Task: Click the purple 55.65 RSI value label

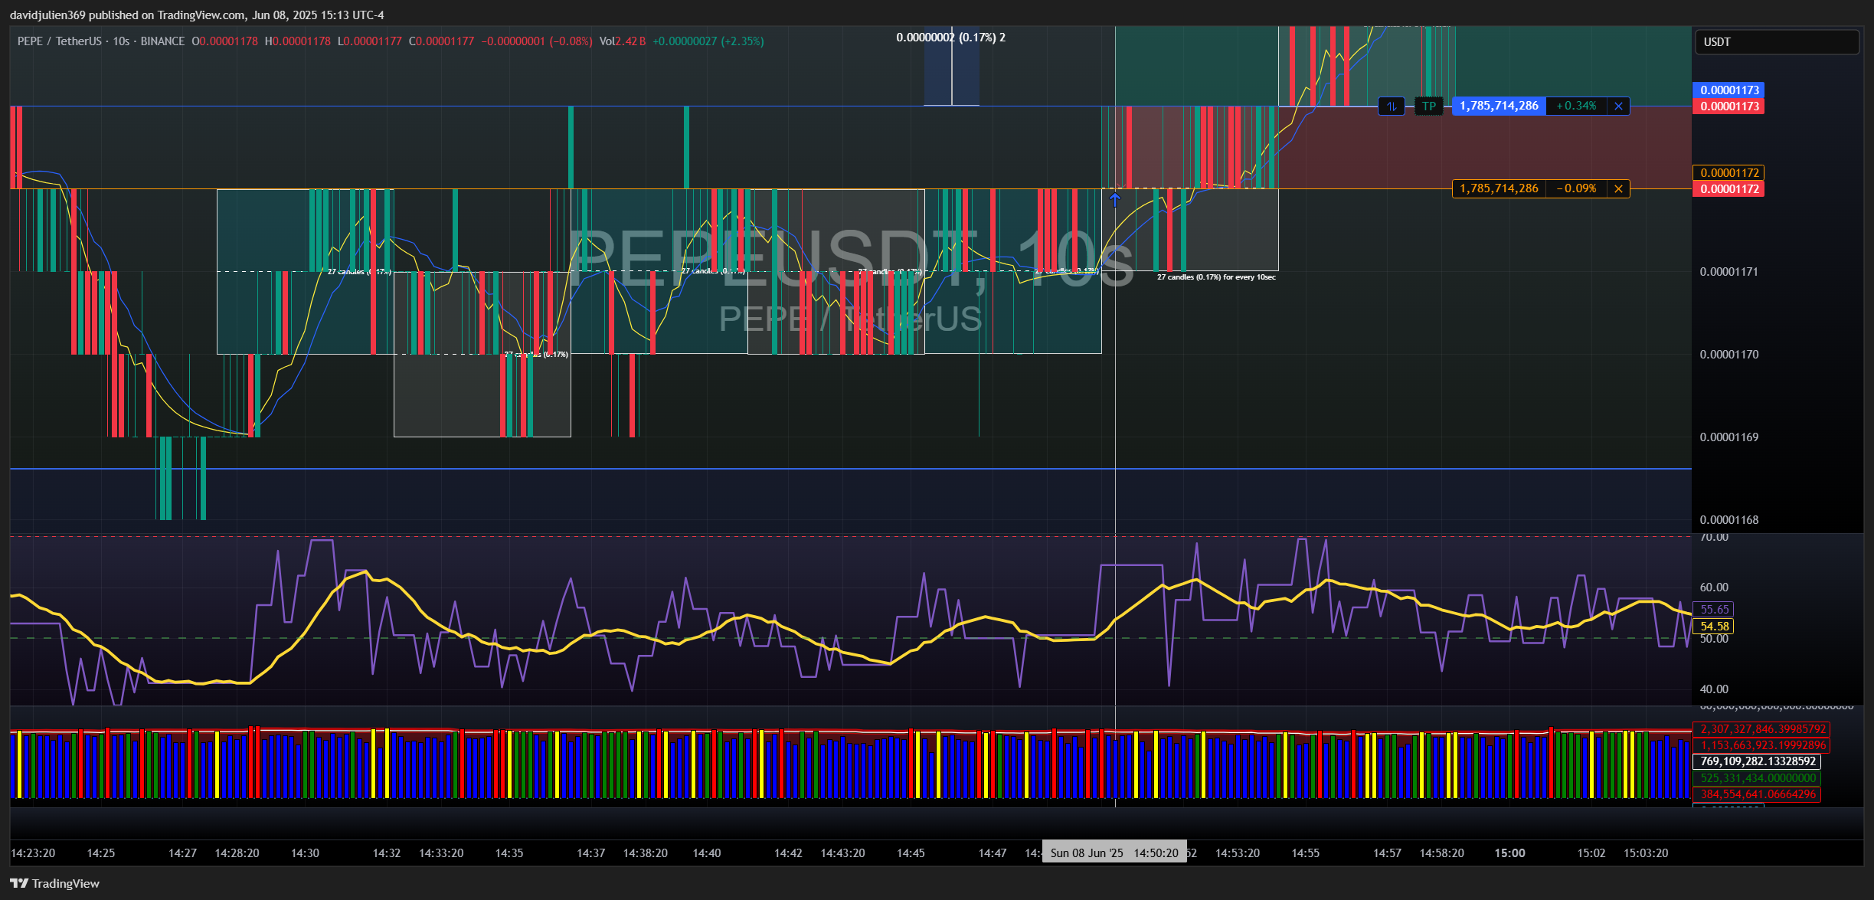Action: pos(1715,610)
